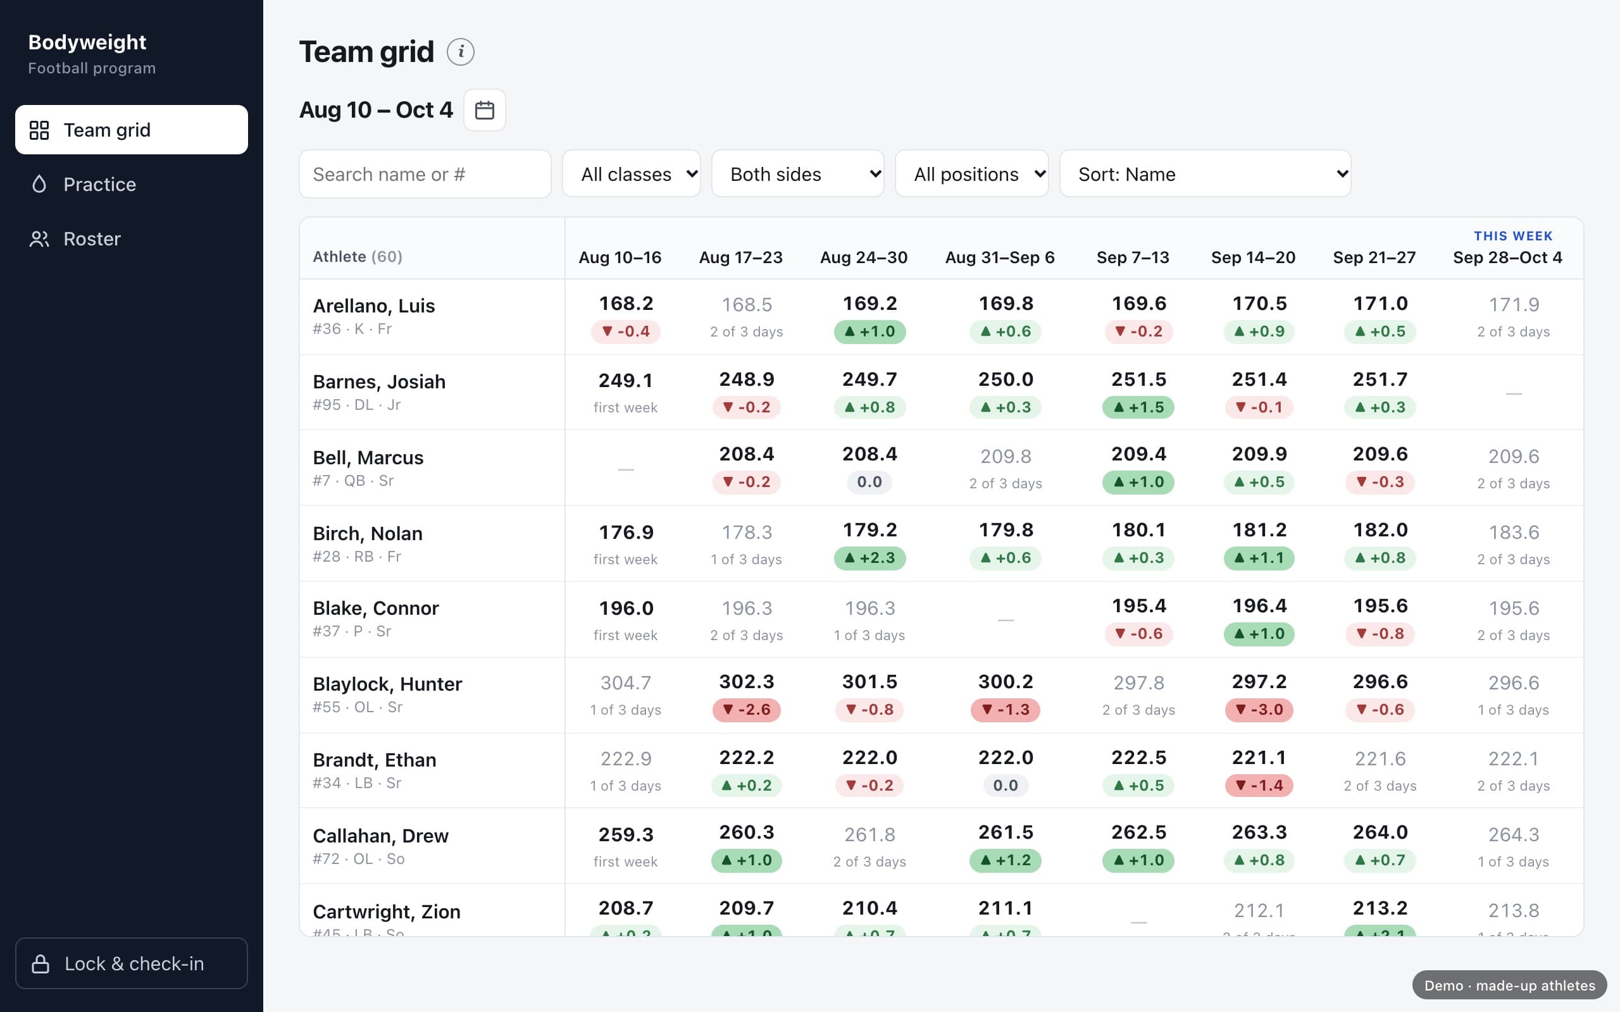Click the -1.4 badge in Brandt's row
This screenshot has width=1620, height=1012.
coord(1259,785)
